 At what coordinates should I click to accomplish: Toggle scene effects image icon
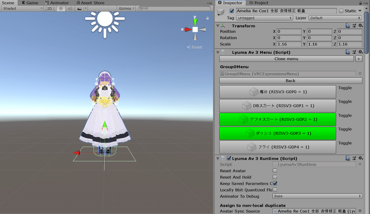[x=79, y=8]
